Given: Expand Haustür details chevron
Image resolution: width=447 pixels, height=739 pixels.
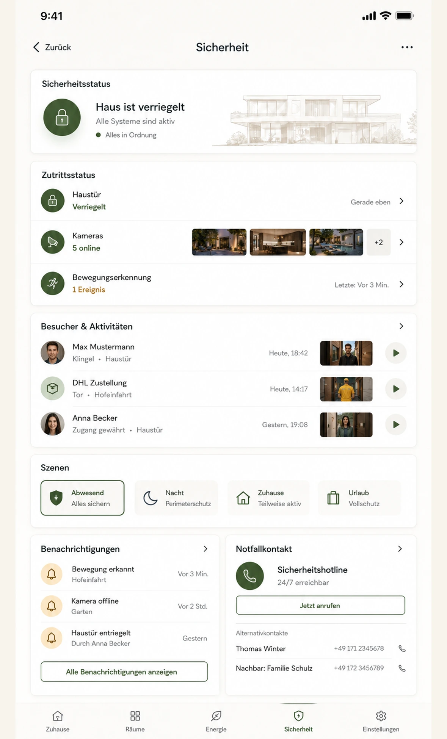Looking at the screenshot, I should tap(402, 201).
